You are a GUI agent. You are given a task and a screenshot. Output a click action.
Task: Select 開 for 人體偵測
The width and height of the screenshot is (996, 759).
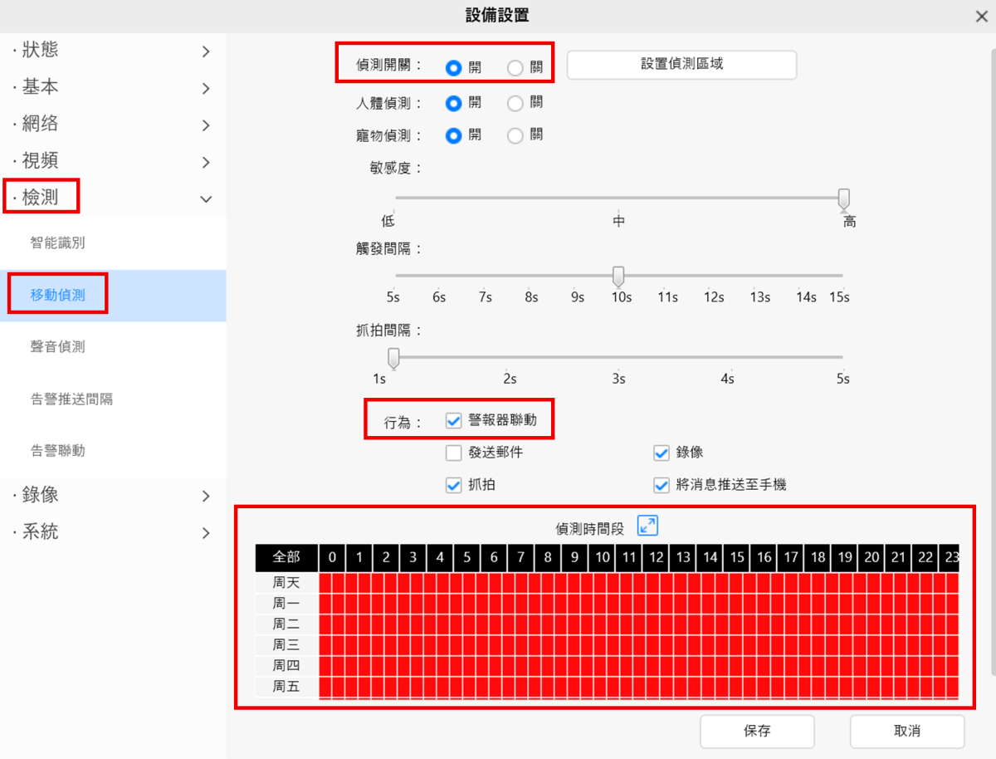click(x=453, y=104)
